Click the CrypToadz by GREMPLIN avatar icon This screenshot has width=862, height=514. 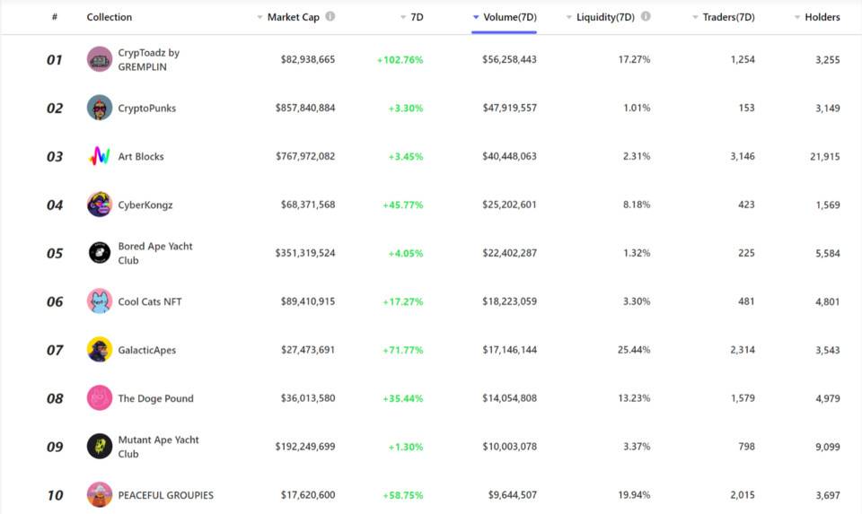tap(100, 59)
